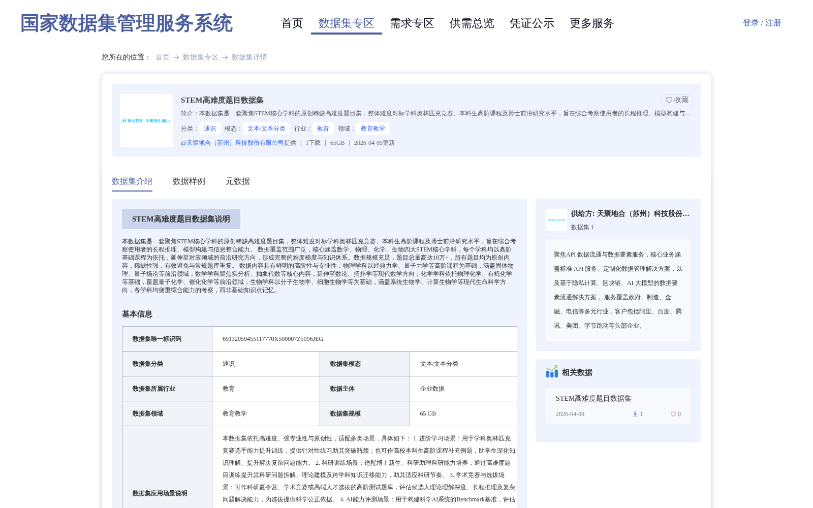Open 凭证公示 navigation item

click(x=532, y=23)
